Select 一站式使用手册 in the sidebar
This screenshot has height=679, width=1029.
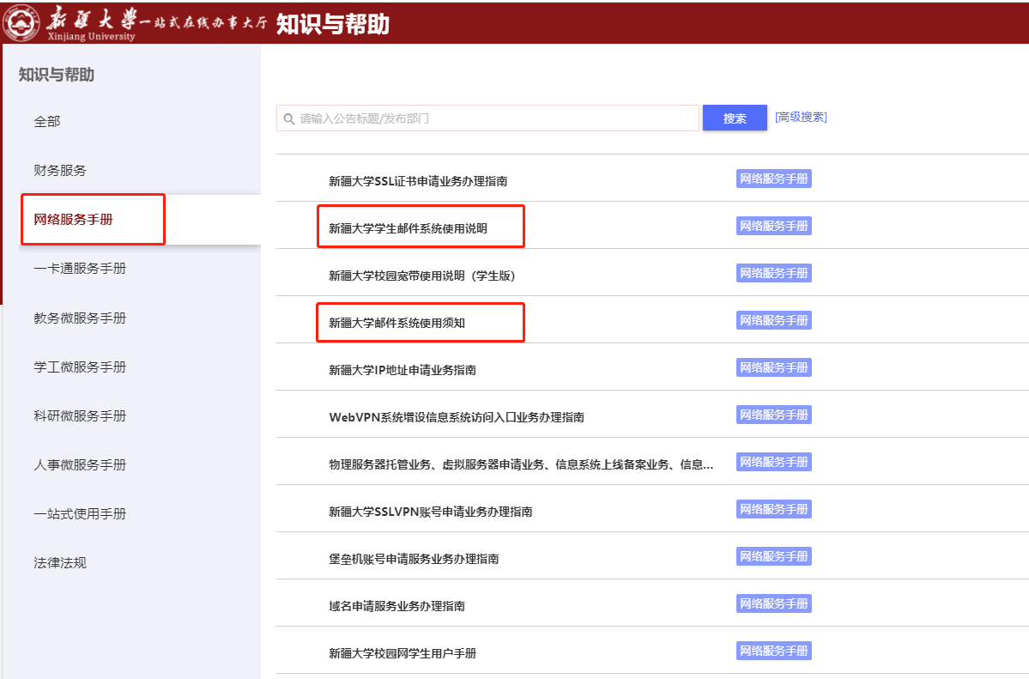click(x=80, y=513)
